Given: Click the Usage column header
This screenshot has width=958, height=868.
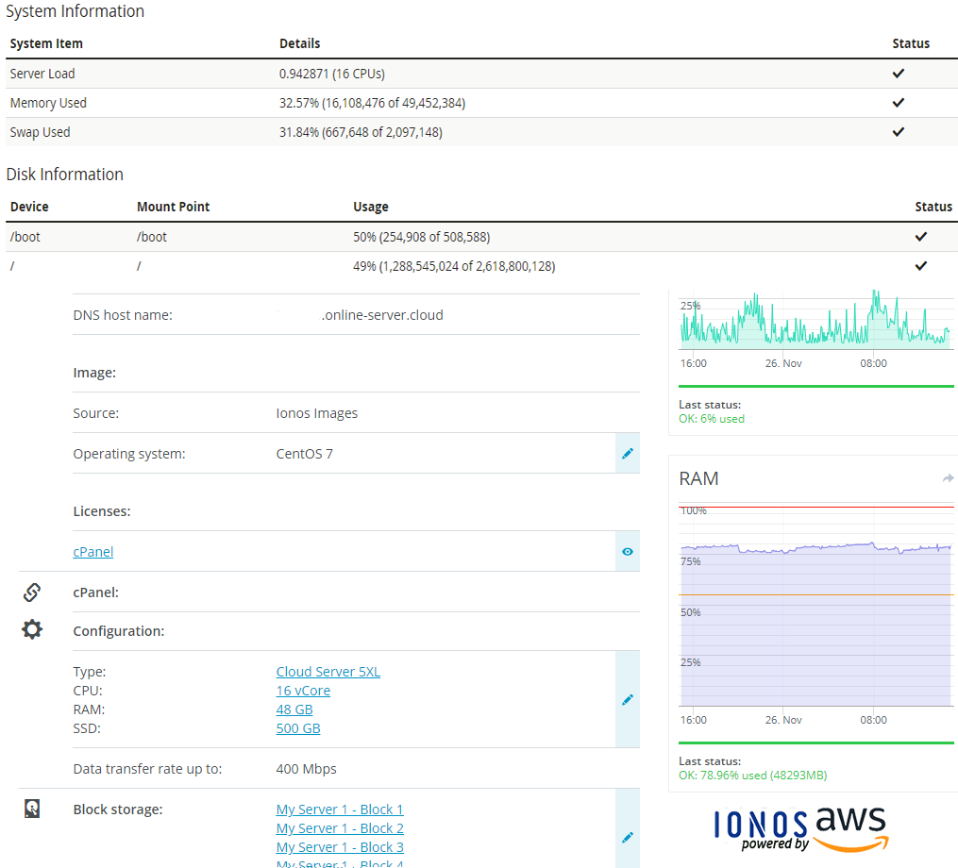Looking at the screenshot, I should point(371,207).
